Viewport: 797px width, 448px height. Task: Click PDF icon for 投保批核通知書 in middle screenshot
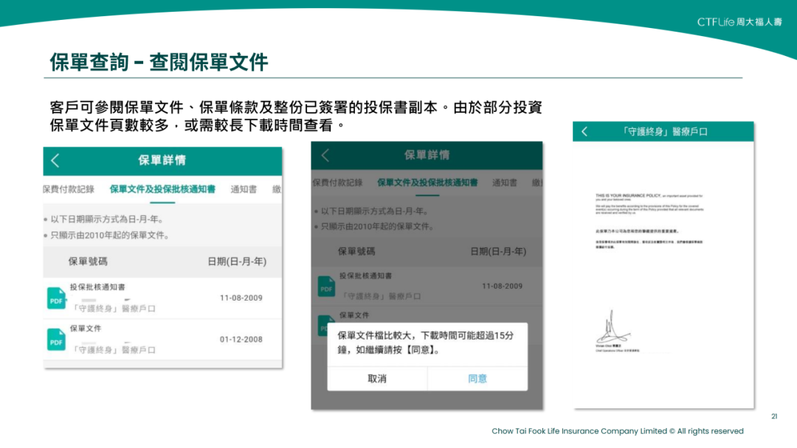tap(325, 286)
